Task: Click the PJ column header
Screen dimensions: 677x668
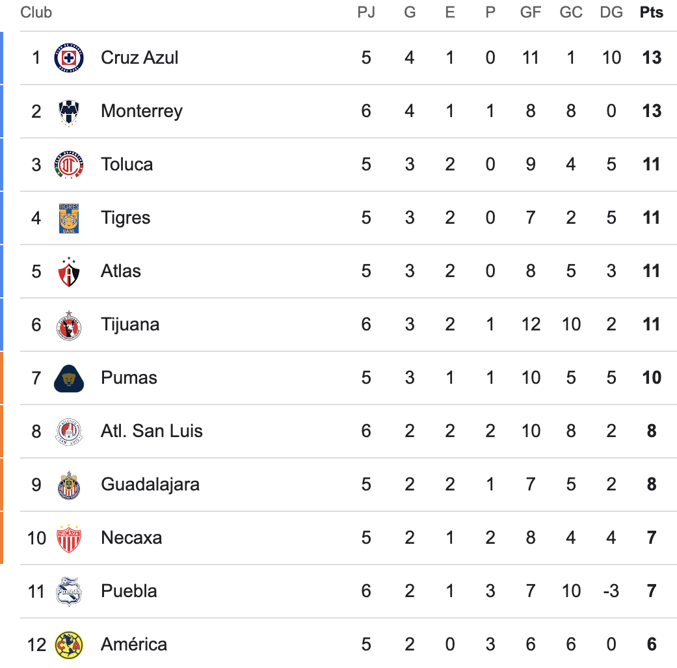Action: [x=366, y=12]
